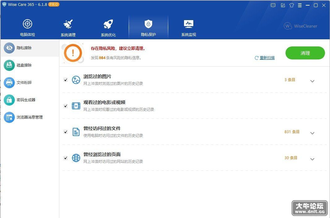The height and width of the screenshot is (218, 330).
Task: Uncheck the 浏览过的图片 checkbox
Action: pos(66,80)
